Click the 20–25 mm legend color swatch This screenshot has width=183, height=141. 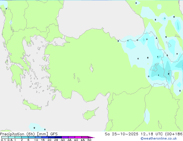(51, 137)
